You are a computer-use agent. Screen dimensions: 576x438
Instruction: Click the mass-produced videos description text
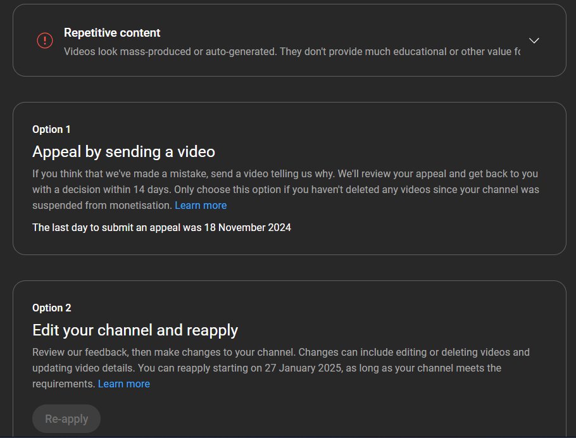[x=292, y=51]
